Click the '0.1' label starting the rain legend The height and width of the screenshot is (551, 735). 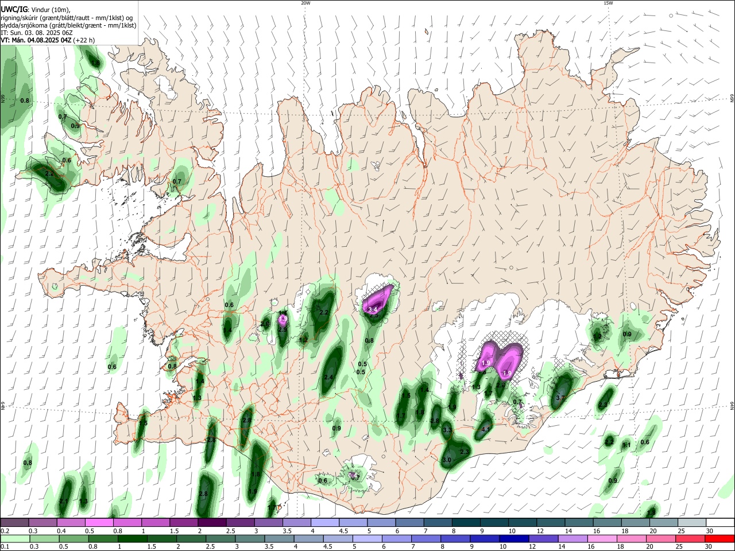[x=5, y=547]
